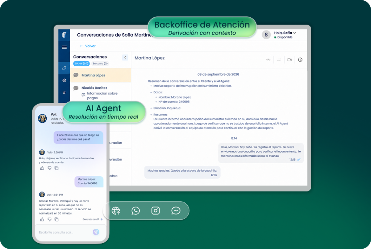Collapse the Conversaciones panel chevron
This screenshot has height=249, width=371.
coord(125,58)
